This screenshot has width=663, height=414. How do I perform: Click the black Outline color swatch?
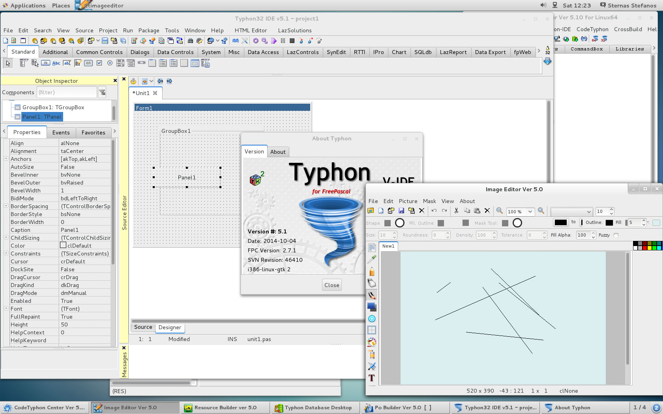(609, 222)
